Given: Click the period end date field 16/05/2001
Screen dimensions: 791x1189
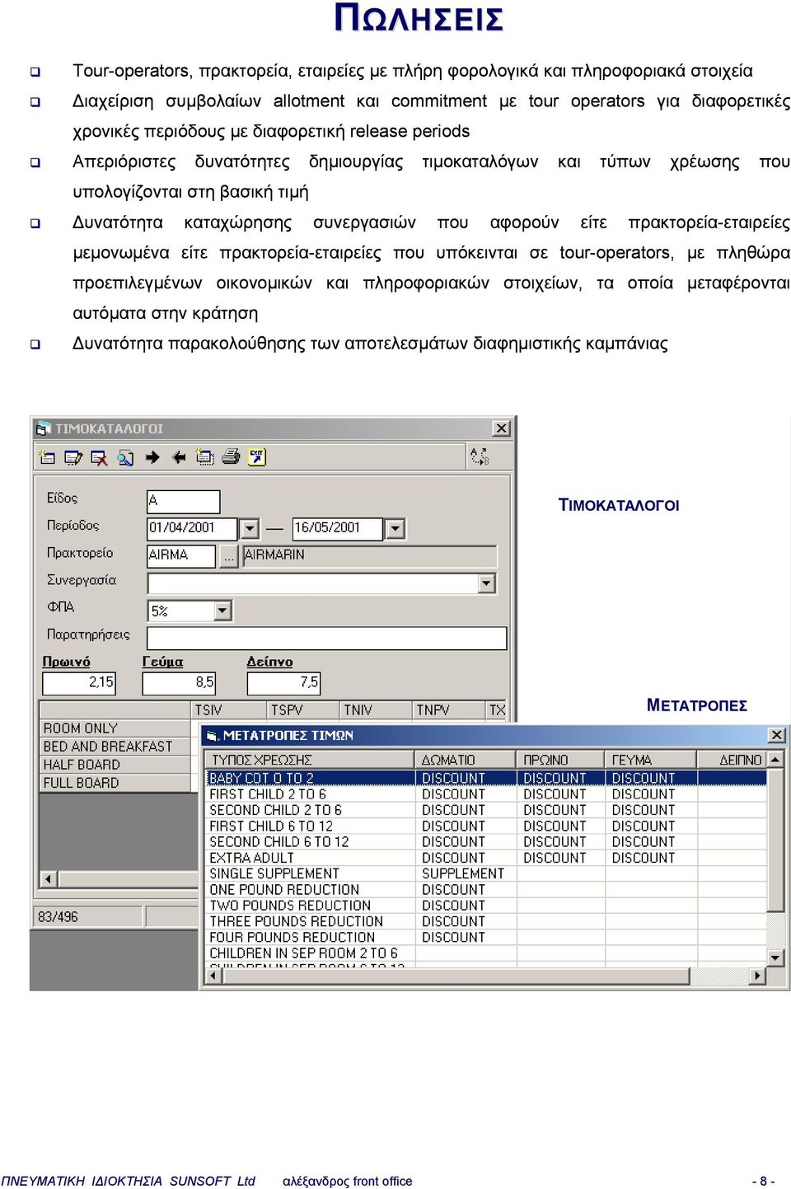Looking at the screenshot, I should tap(338, 528).
